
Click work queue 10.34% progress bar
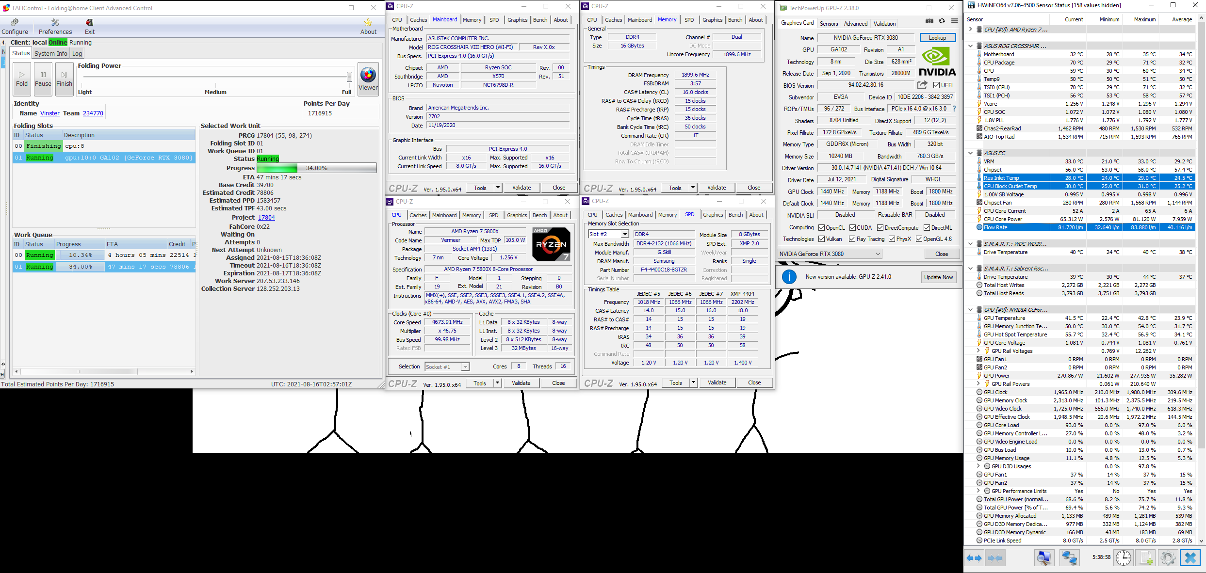[x=80, y=255]
